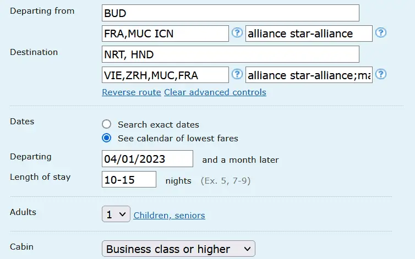Click the FRA,MUC ICN routing field

click(x=165, y=34)
